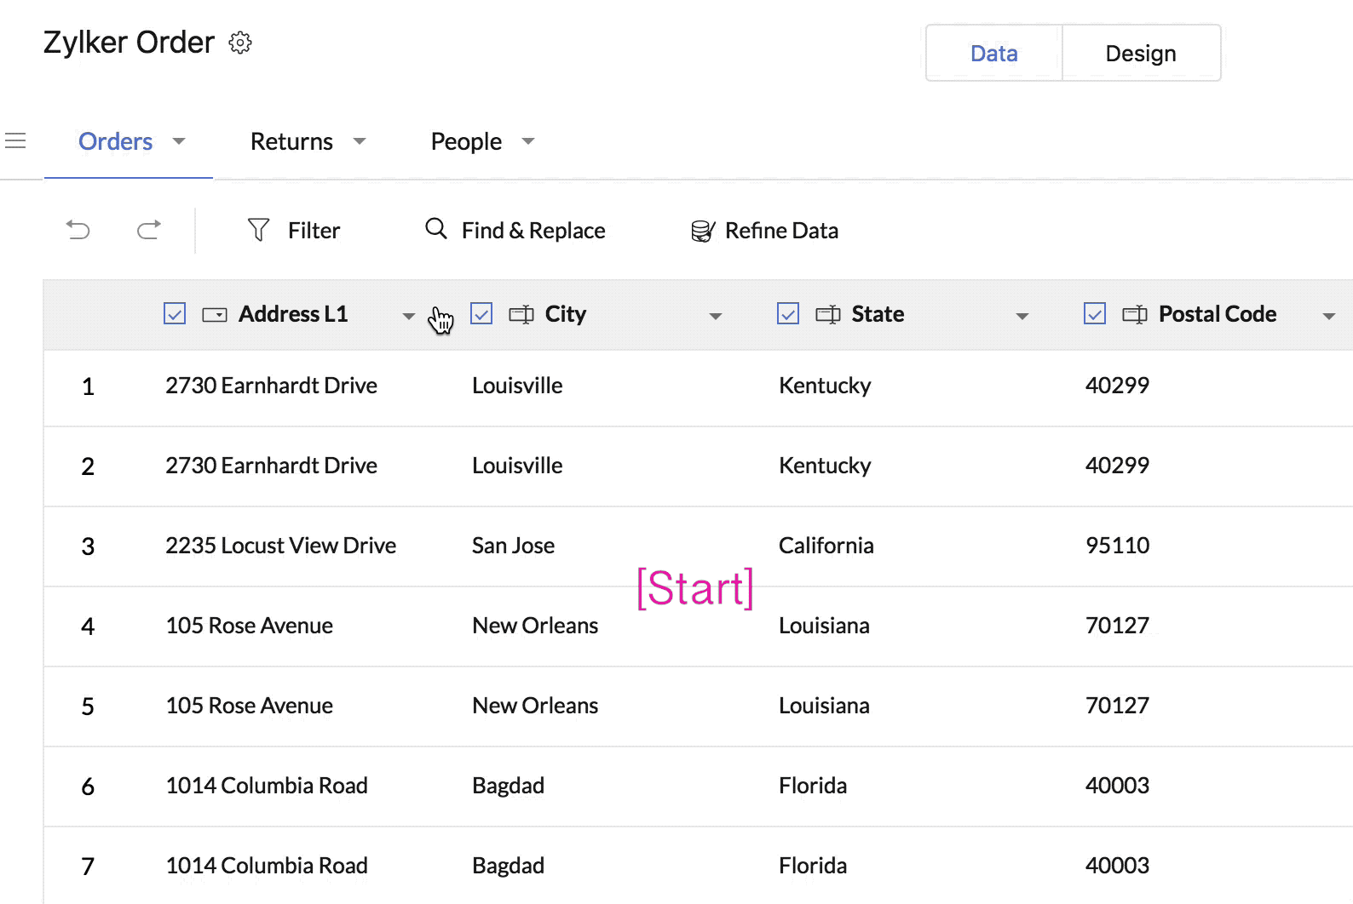Screen dimensions: 1353x904
Task: Uncheck the Postal Code column checkbox
Action: (x=1095, y=314)
